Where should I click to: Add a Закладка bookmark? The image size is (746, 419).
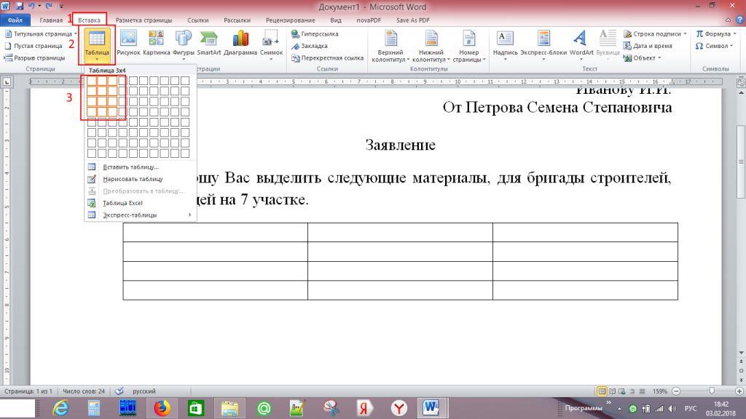click(310, 46)
